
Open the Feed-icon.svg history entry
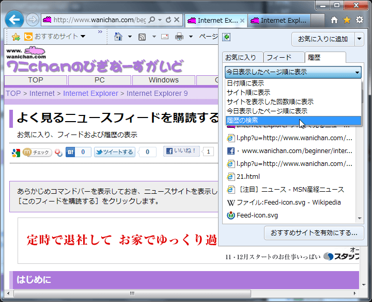(x=252, y=215)
